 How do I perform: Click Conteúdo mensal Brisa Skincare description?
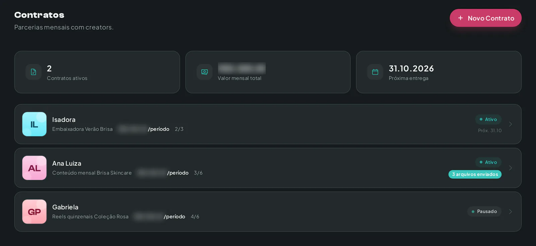(x=92, y=173)
